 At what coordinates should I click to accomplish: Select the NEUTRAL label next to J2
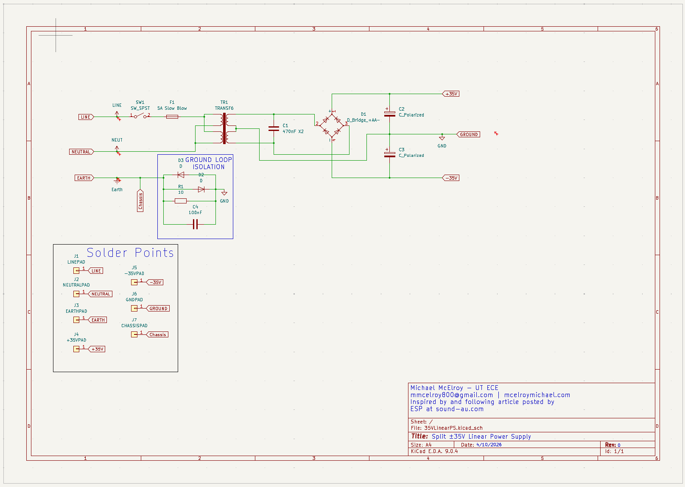tap(101, 294)
